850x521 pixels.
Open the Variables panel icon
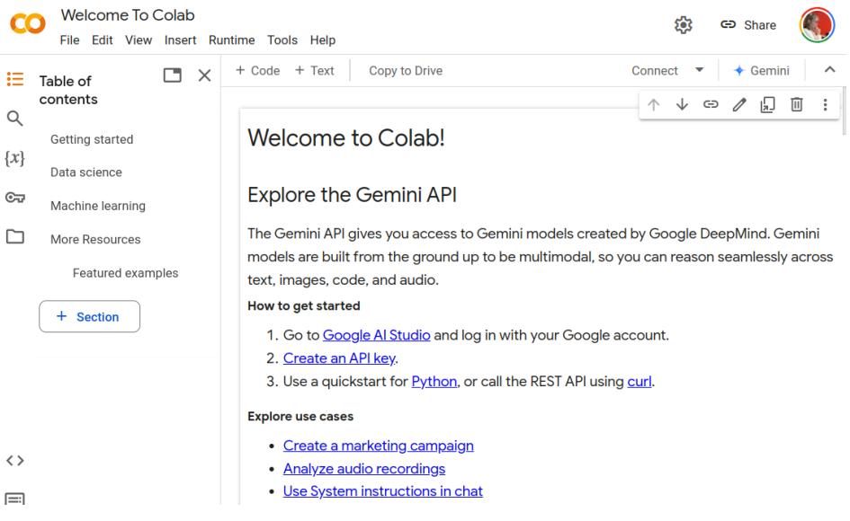pyautogui.click(x=14, y=157)
